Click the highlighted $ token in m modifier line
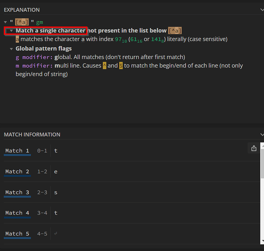Viewport: 264px width, 251px height. point(121,66)
